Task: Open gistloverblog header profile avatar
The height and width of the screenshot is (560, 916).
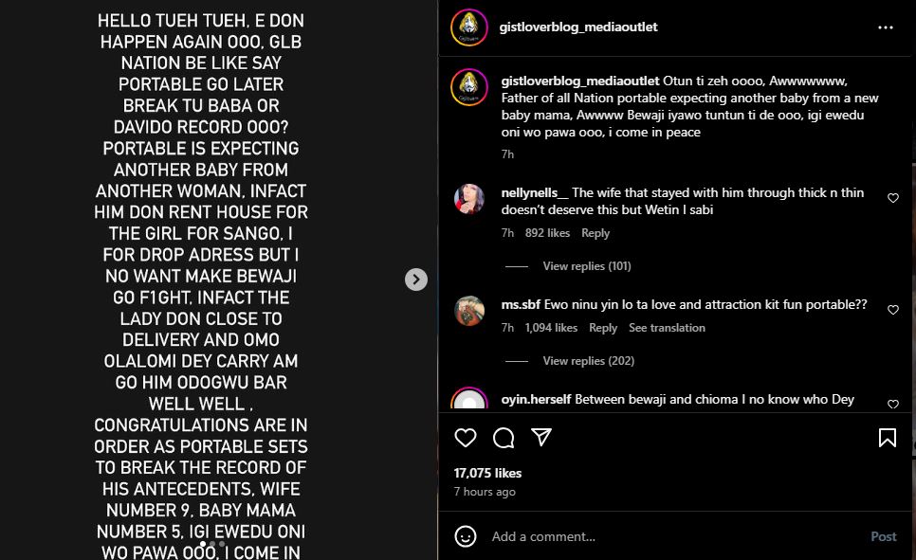Action: tap(469, 27)
